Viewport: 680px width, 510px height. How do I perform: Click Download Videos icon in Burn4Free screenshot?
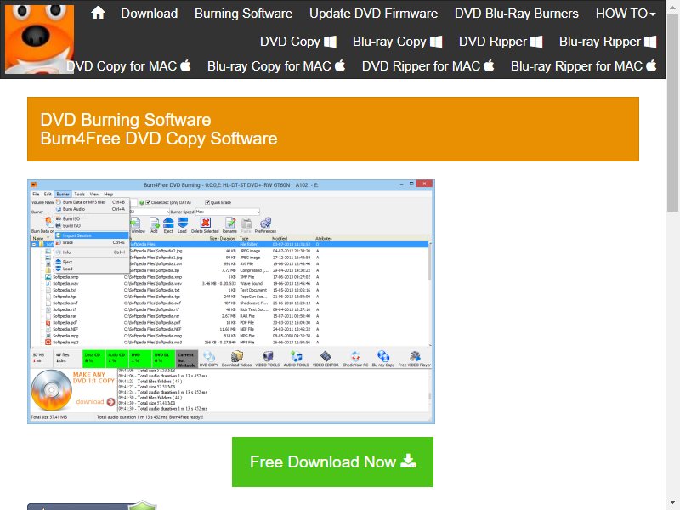237,359
